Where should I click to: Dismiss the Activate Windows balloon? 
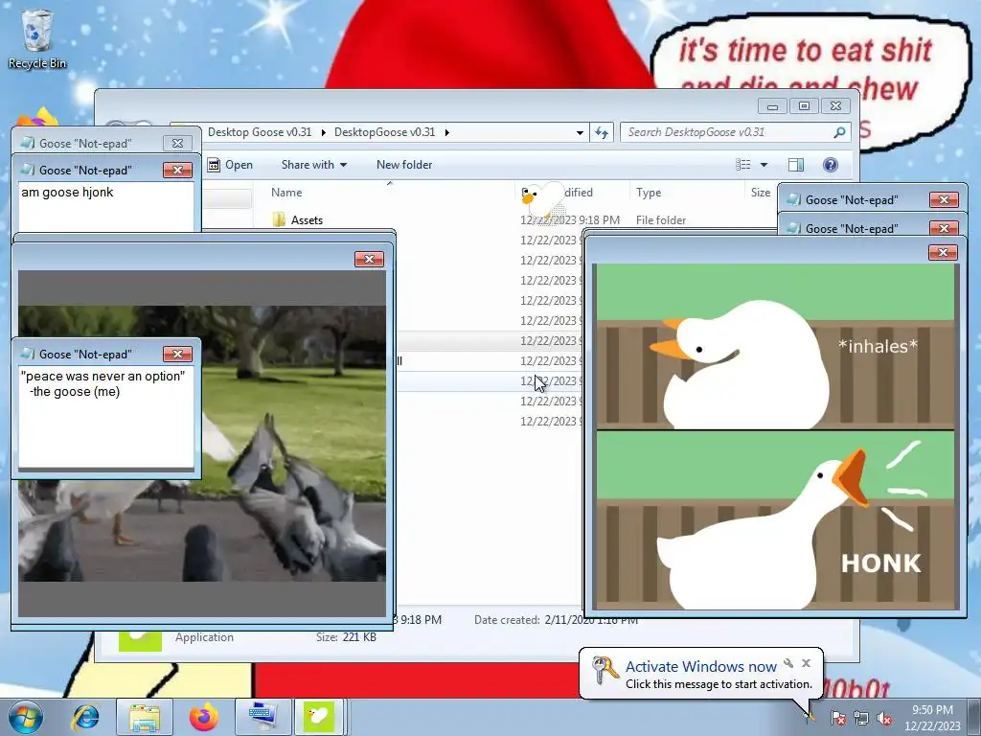click(x=806, y=663)
